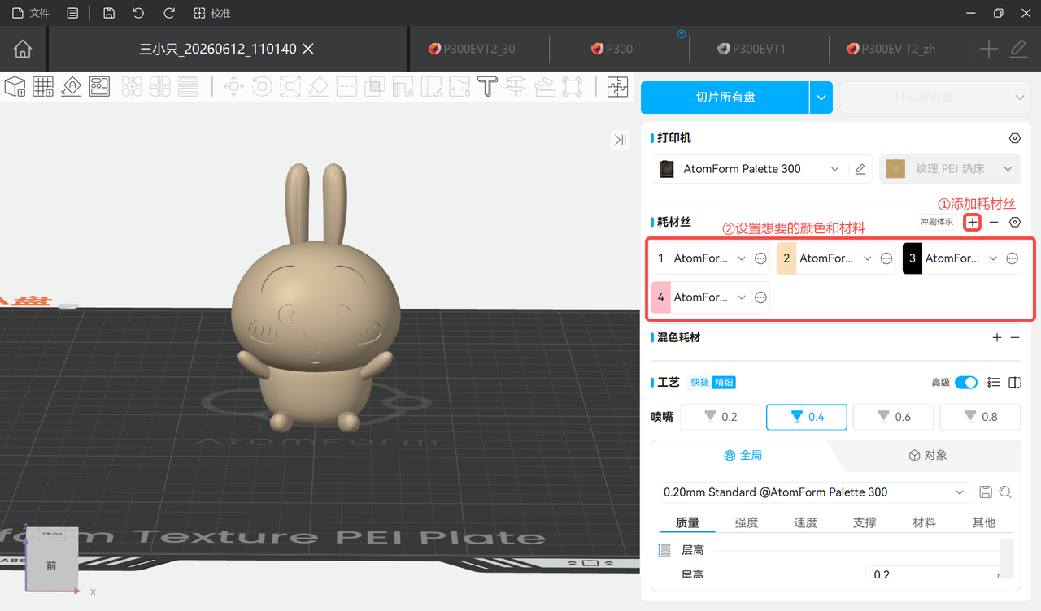Select the 0.4 nozzle option

[807, 417]
